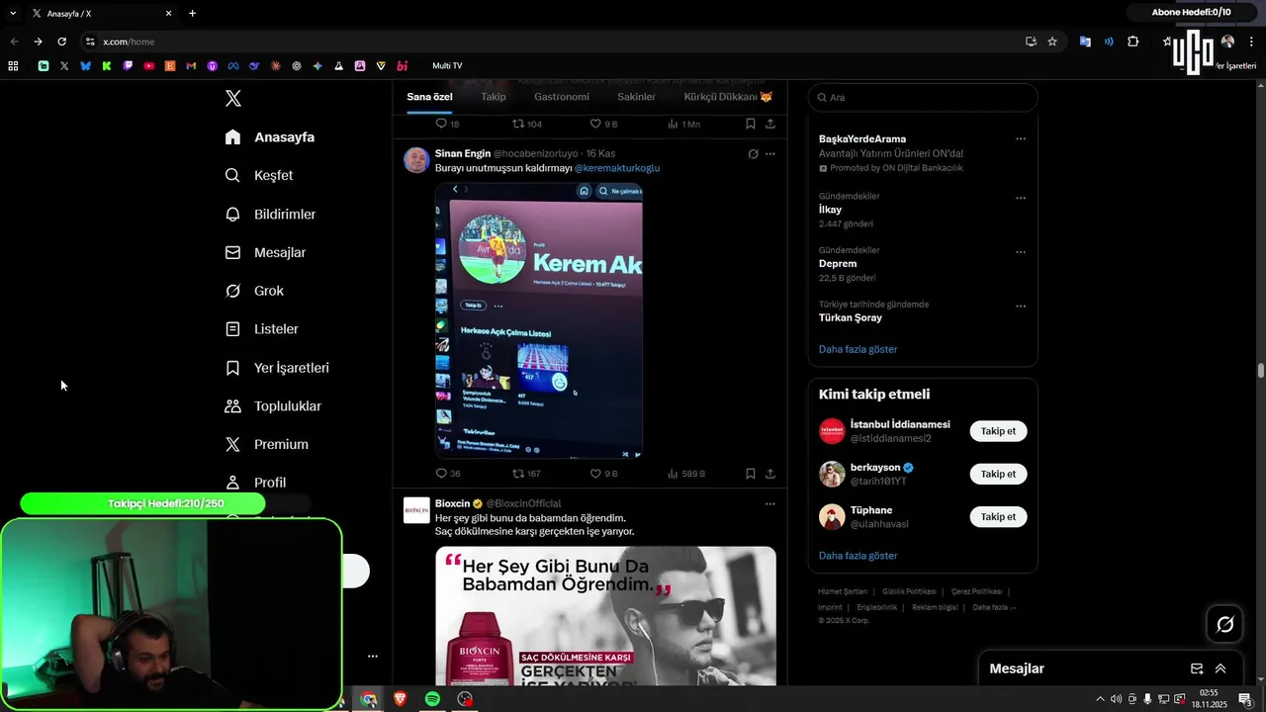Open more options for Deprem trend
This screenshot has height=712, width=1266.
tap(1021, 252)
